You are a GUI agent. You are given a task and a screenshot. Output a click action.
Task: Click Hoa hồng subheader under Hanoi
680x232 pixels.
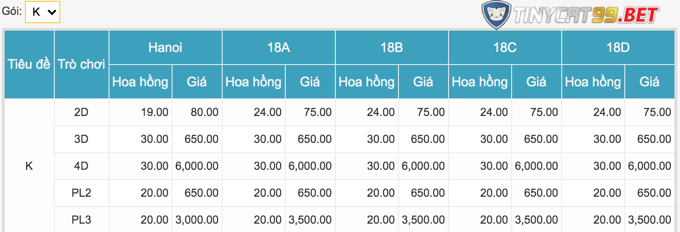(140, 82)
